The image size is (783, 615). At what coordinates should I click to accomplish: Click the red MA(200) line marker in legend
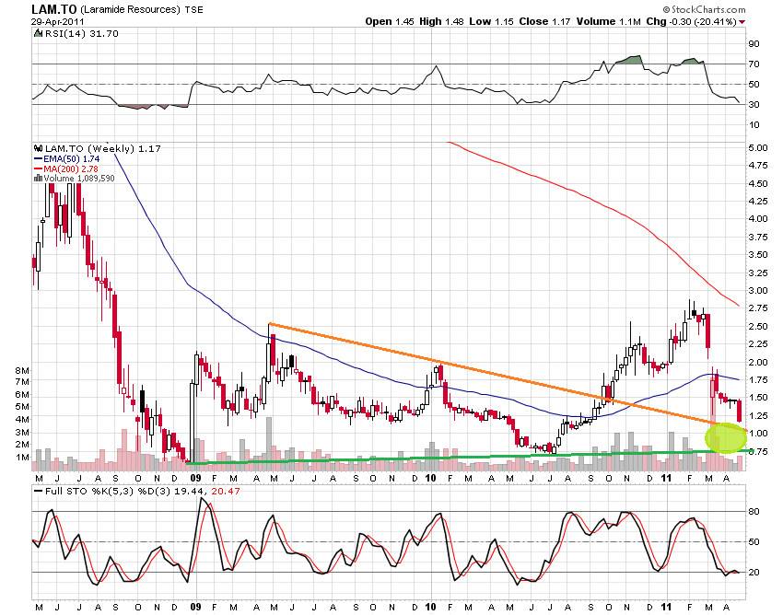39,168
